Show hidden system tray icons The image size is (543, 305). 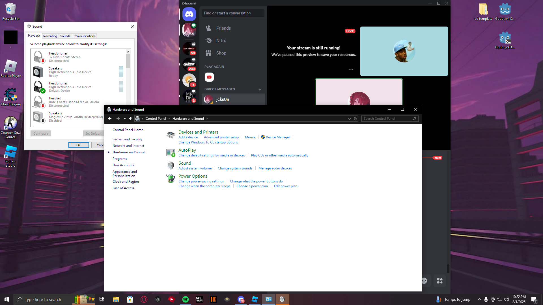(x=479, y=299)
